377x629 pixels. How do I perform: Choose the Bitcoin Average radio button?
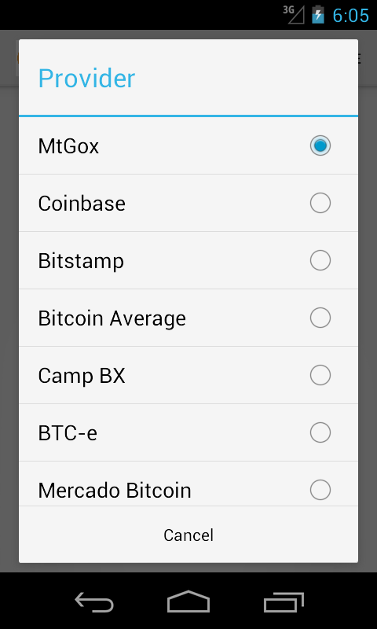(x=320, y=318)
